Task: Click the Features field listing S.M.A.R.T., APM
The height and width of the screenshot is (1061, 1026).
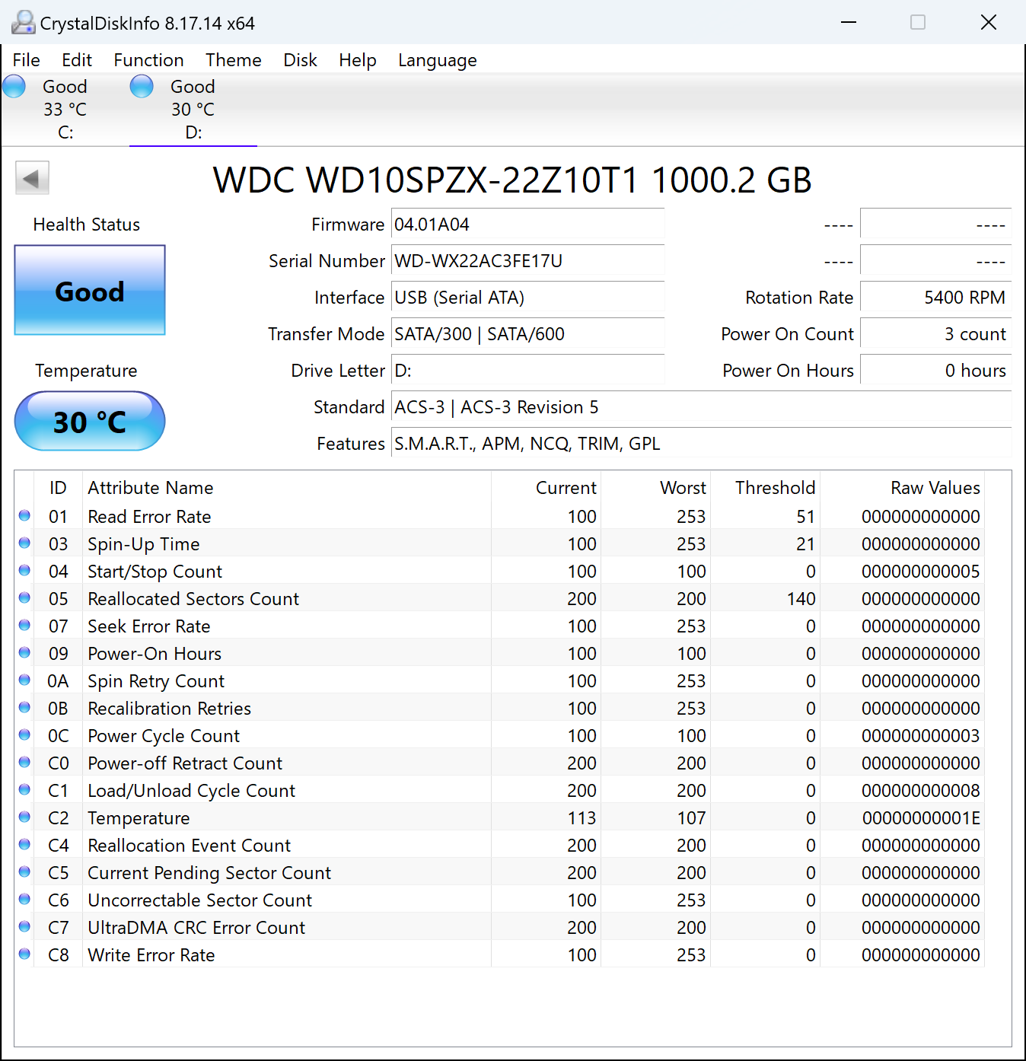Action: (701, 444)
